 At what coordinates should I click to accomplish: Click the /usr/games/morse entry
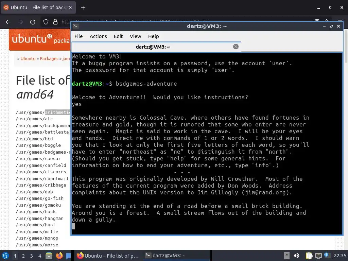[37, 245]
